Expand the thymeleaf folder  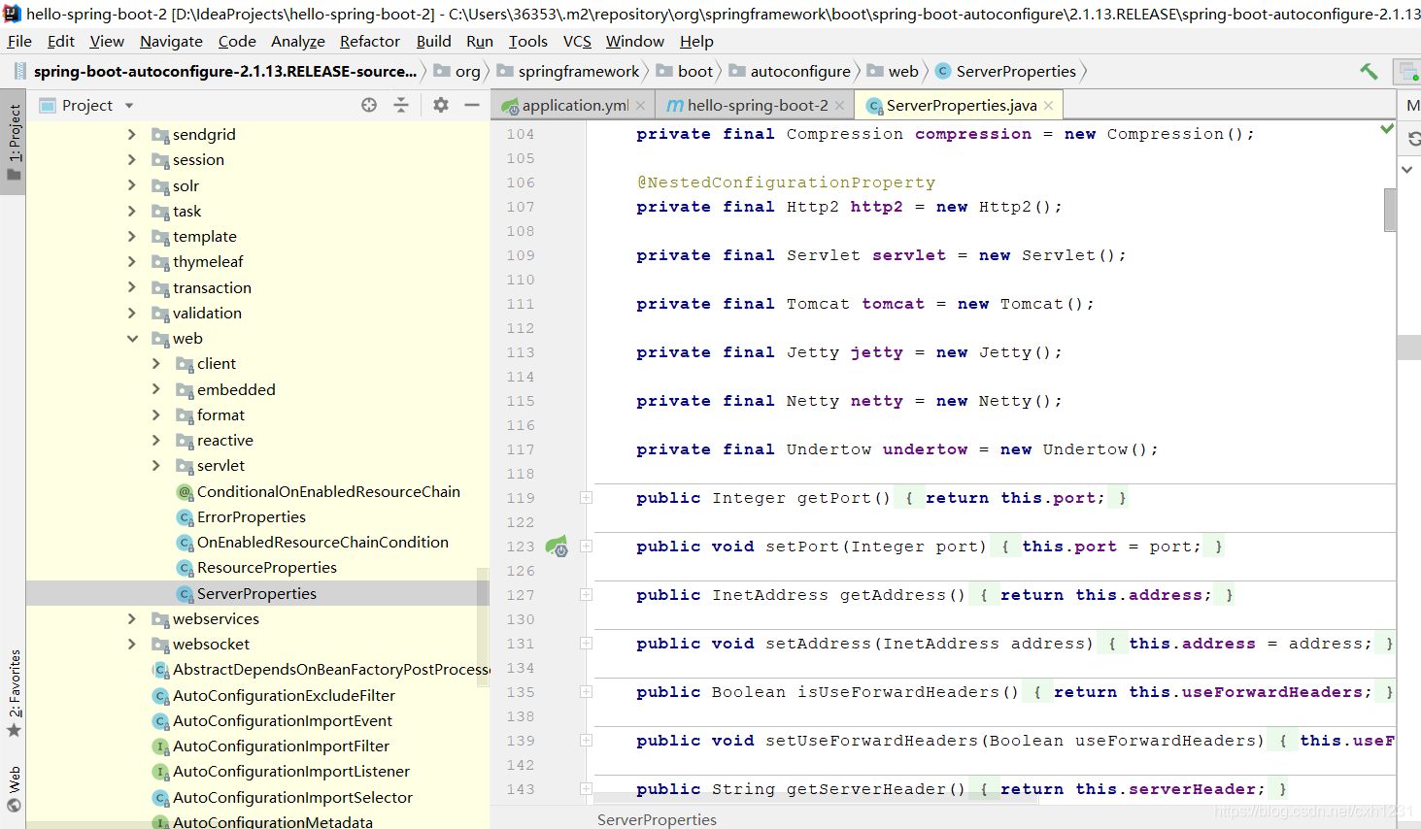(x=132, y=261)
